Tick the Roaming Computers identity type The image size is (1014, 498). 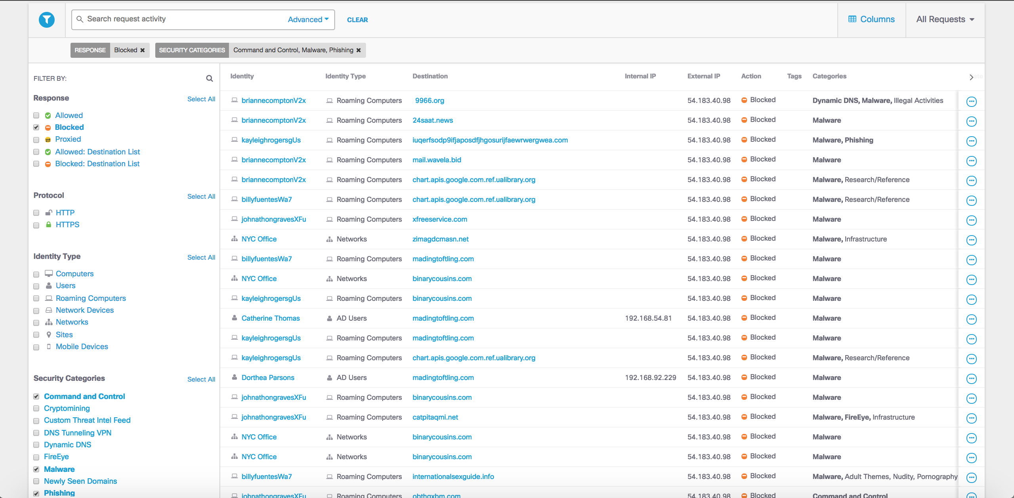click(36, 298)
